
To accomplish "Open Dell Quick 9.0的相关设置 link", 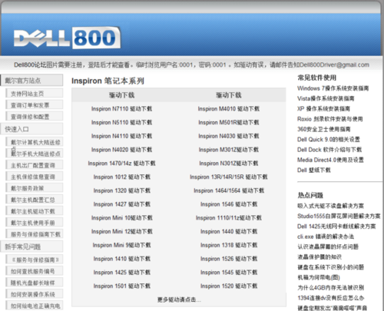I will 329,140.
